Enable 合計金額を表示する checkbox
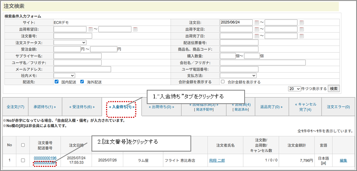 pyautogui.click(x=223, y=82)
